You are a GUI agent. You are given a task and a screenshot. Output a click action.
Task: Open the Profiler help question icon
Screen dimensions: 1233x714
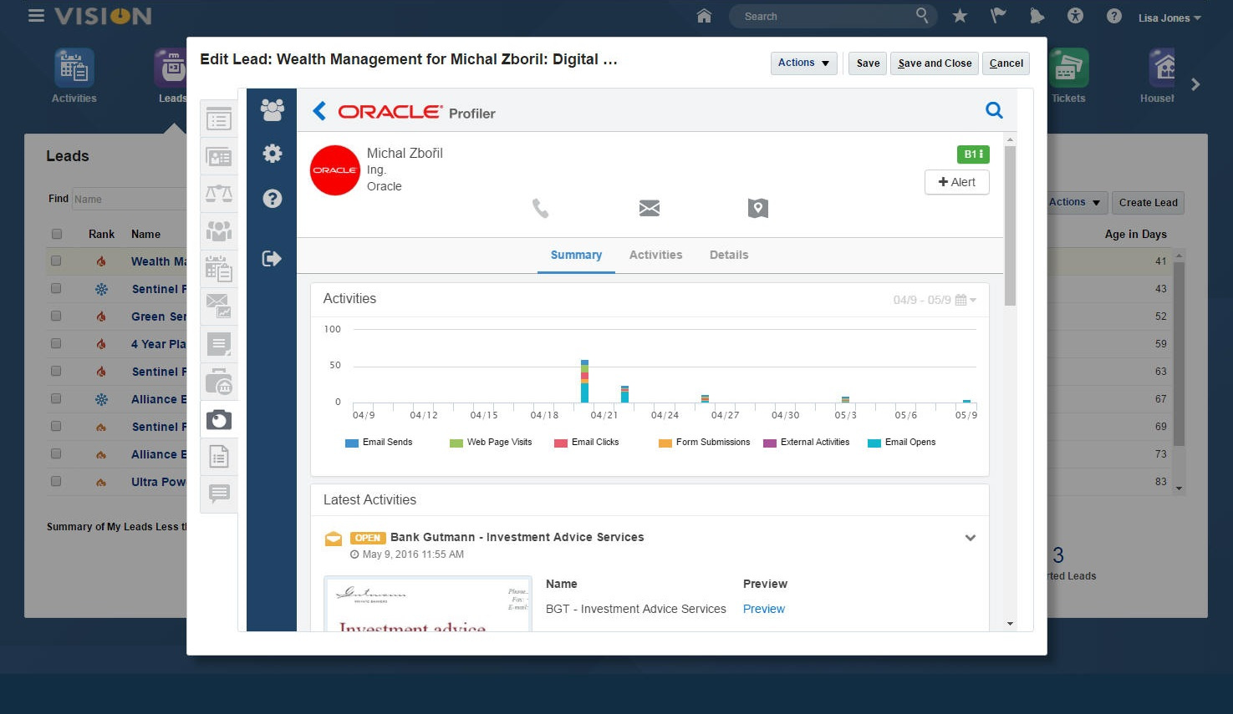tap(272, 199)
